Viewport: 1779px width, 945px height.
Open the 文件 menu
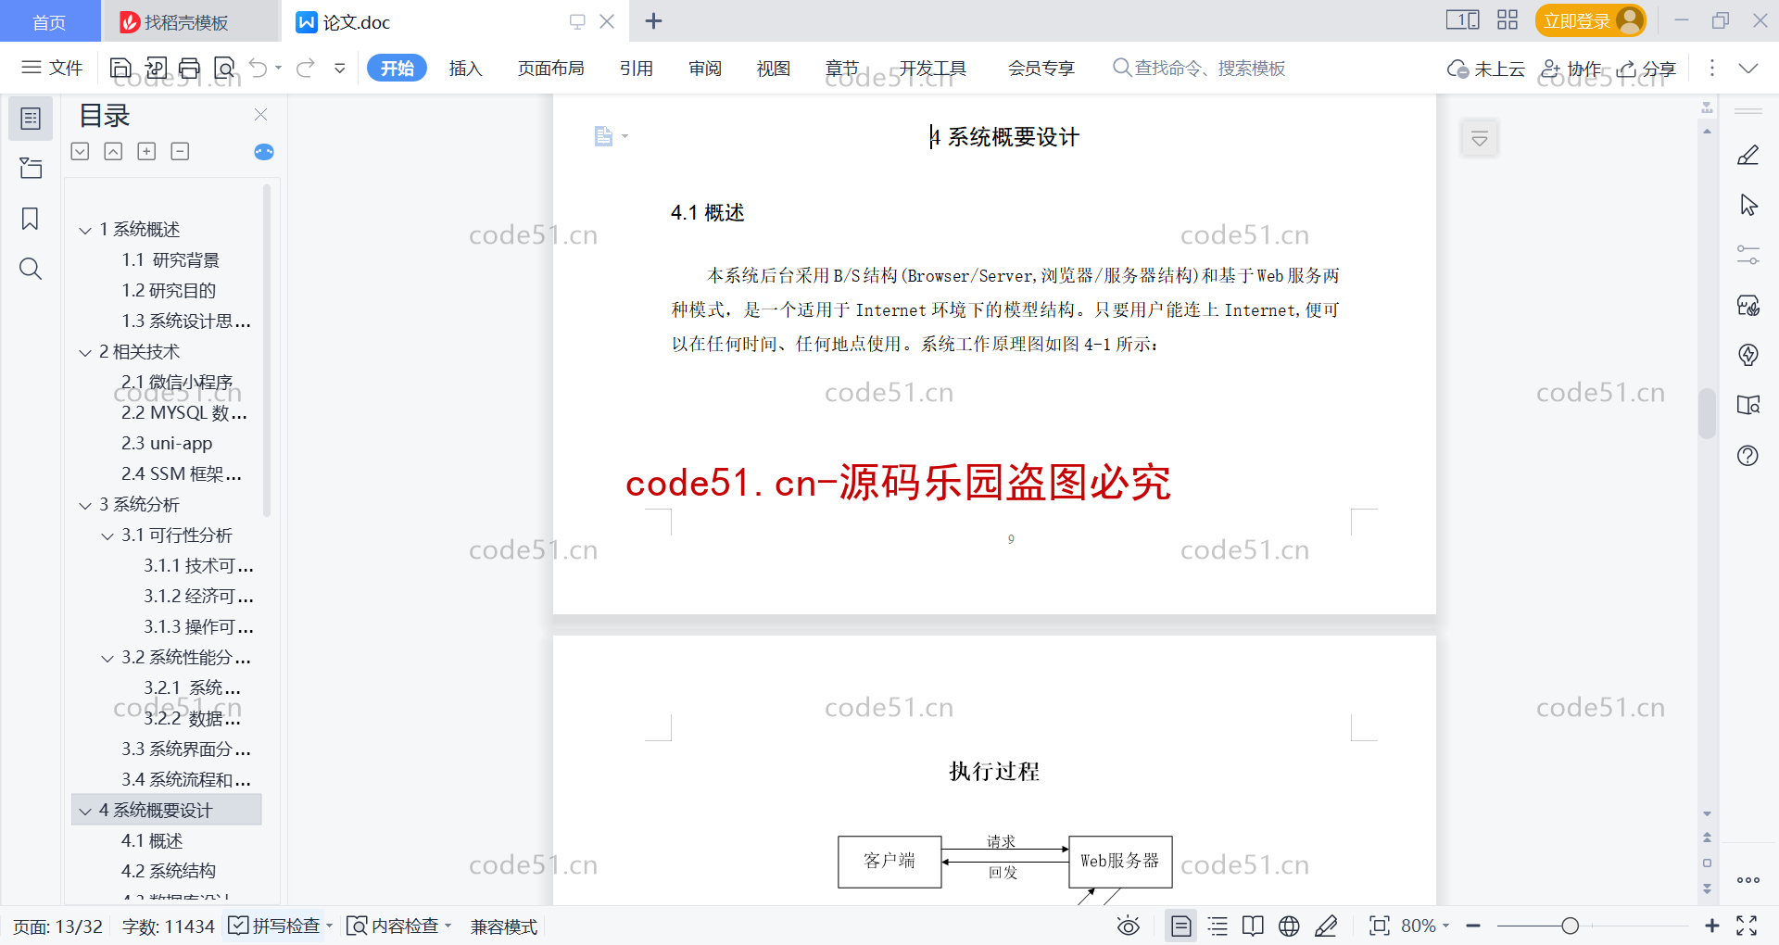pyautogui.click(x=53, y=68)
